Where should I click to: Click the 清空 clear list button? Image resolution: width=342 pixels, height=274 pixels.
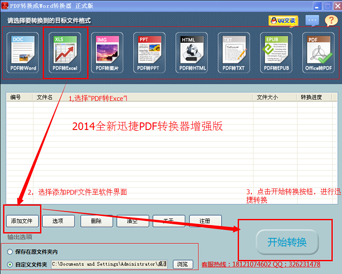[133, 221]
